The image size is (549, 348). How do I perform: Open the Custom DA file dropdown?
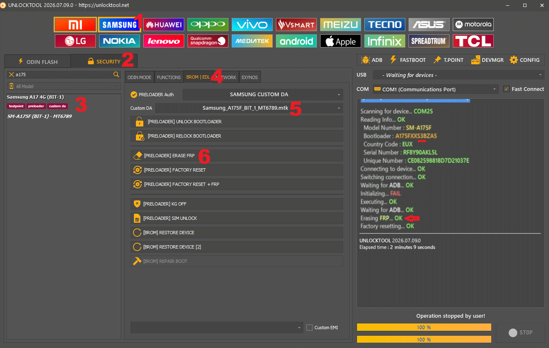pyautogui.click(x=249, y=108)
